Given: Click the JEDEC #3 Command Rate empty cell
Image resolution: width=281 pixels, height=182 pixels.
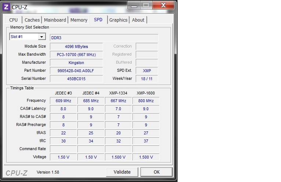Looking at the screenshot, I should (63, 149).
